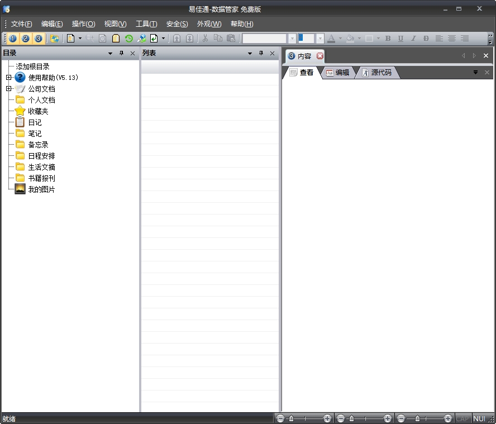
Task: Click the grayed clock document icon
Action: 102,39
